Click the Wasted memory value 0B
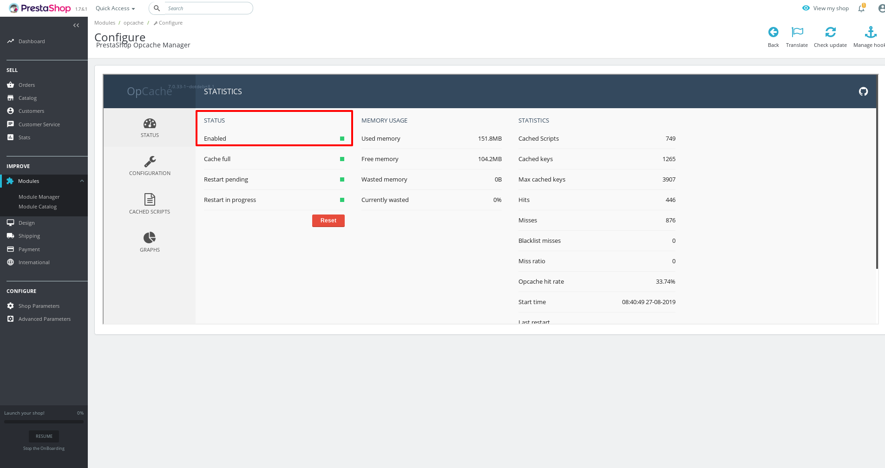 pos(498,180)
